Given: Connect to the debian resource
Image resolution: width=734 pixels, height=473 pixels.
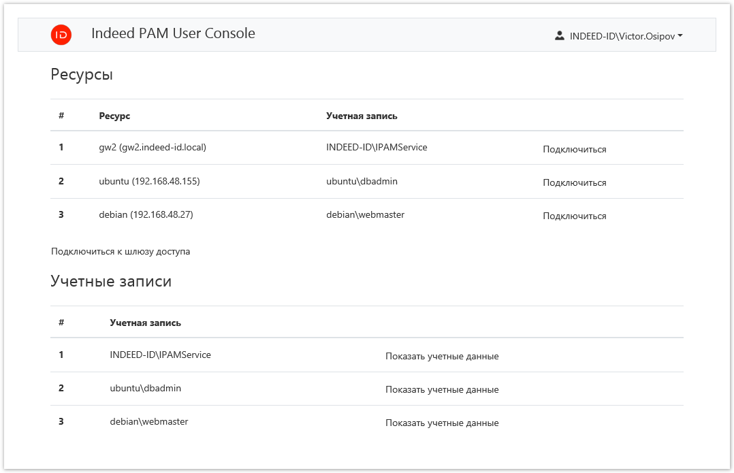Looking at the screenshot, I should [574, 216].
